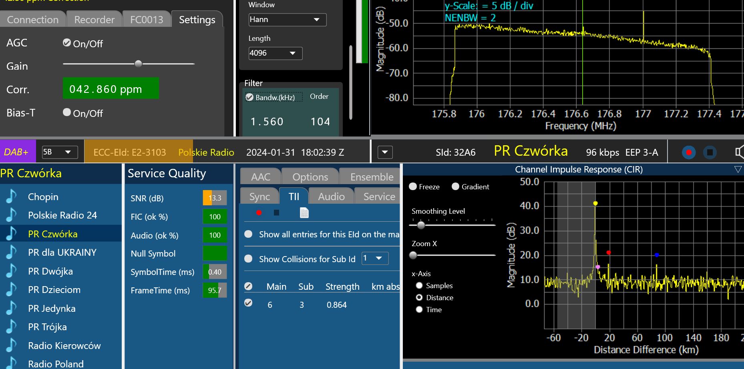Click the music note icon beside Chopin
This screenshot has height=369, width=744.
(x=11, y=197)
